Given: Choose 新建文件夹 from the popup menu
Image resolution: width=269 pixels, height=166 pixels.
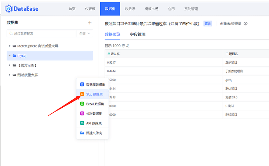Looking at the screenshot, I should pyautogui.click(x=92, y=133).
